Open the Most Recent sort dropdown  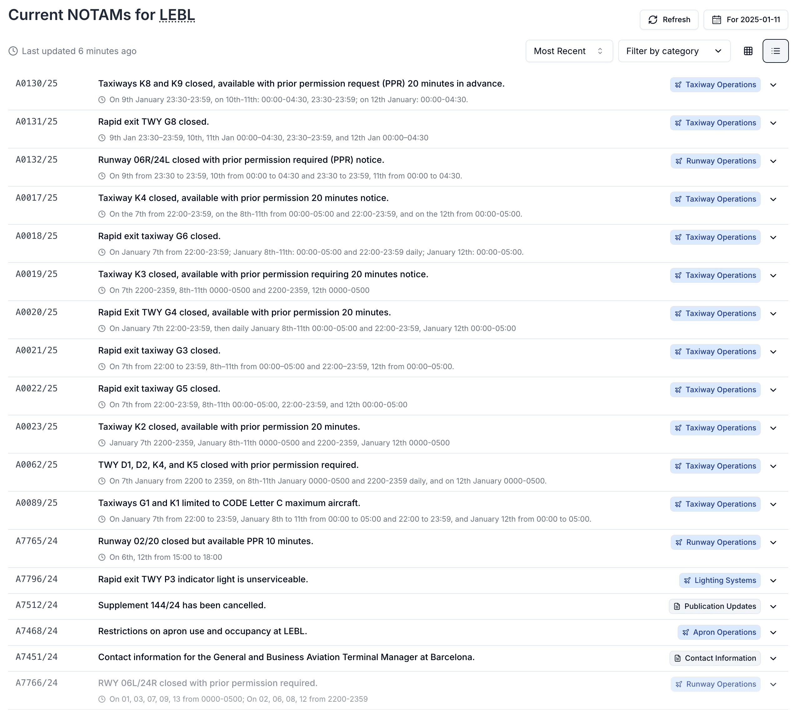coord(569,51)
